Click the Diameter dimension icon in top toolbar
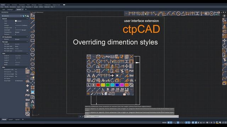227x127 pixels. pyautogui.click(x=178, y=14)
